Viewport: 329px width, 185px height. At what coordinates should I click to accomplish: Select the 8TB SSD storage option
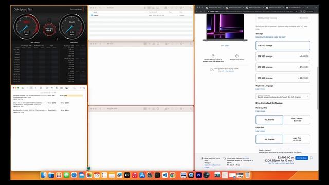tap(283, 78)
